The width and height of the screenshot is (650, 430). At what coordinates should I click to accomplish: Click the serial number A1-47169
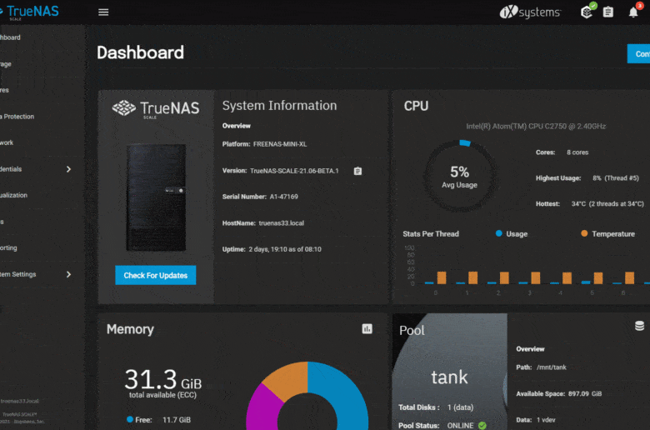coord(284,197)
